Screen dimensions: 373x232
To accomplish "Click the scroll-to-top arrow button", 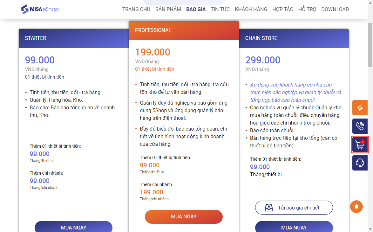I will [356, 207].
